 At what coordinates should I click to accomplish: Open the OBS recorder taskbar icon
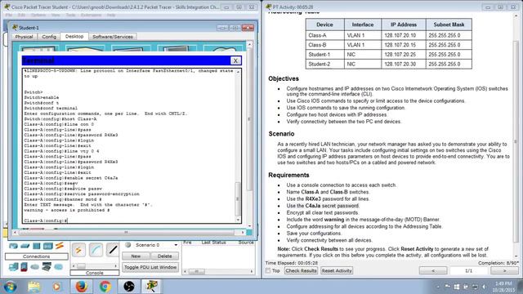[x=129, y=287]
